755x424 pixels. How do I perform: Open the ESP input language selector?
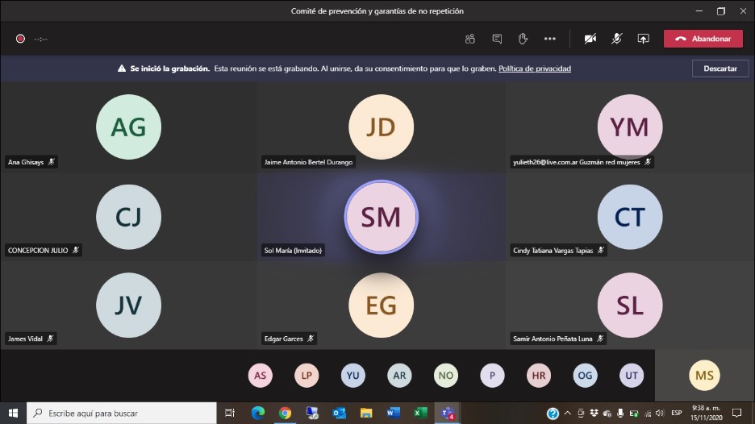tap(677, 414)
